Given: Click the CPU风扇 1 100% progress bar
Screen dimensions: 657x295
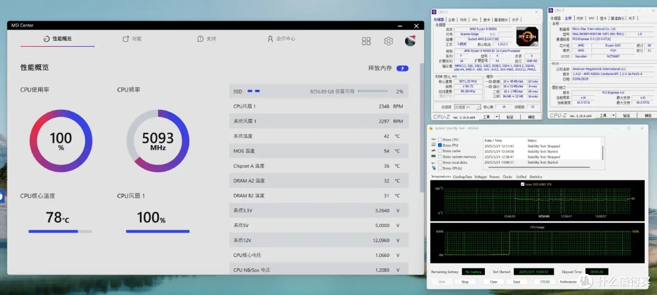Looking at the screenshot, I should [158, 231].
